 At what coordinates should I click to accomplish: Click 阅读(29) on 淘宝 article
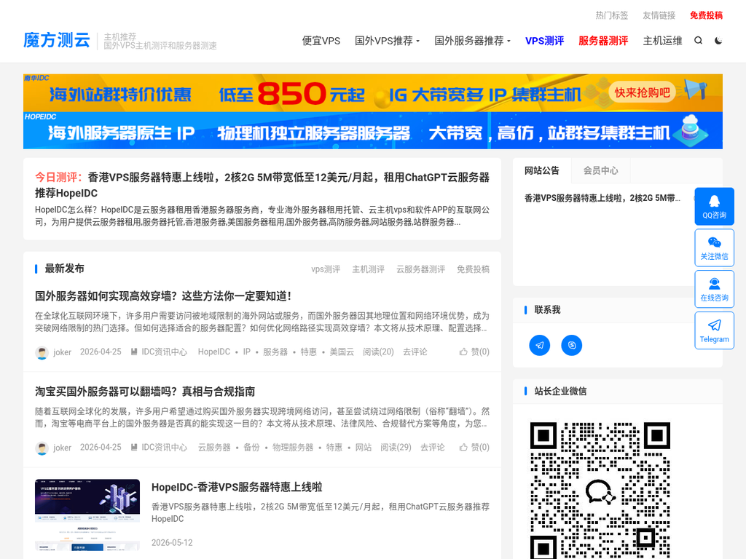(396, 448)
